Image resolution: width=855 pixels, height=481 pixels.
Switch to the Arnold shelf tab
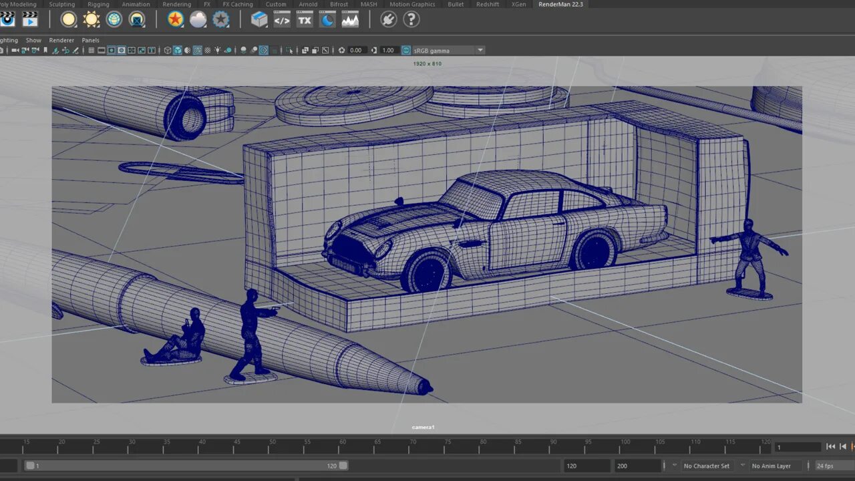tap(308, 4)
